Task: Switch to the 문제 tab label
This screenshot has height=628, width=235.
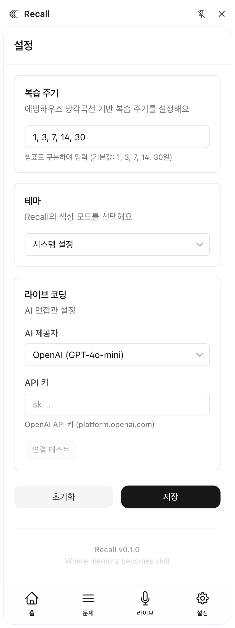Action: pyautogui.click(x=88, y=613)
